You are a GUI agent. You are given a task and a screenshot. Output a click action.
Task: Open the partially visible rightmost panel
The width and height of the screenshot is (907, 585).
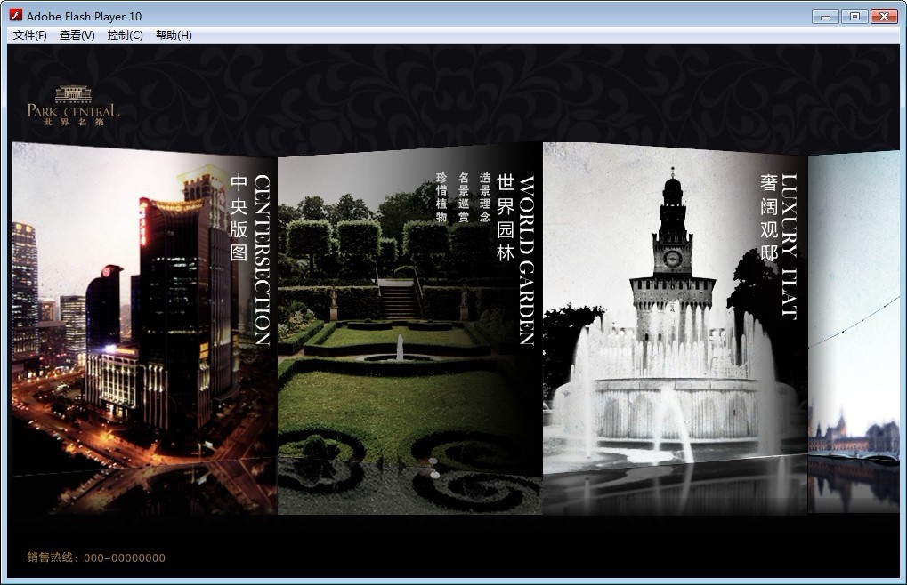854,332
